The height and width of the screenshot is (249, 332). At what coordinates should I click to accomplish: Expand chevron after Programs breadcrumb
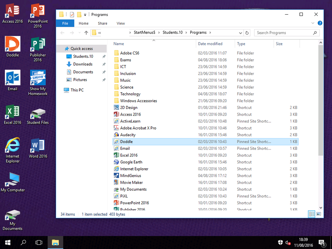click(x=210, y=33)
